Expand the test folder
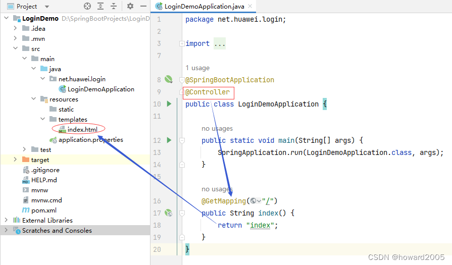Viewport: 452px width, 265px height. click(25, 149)
